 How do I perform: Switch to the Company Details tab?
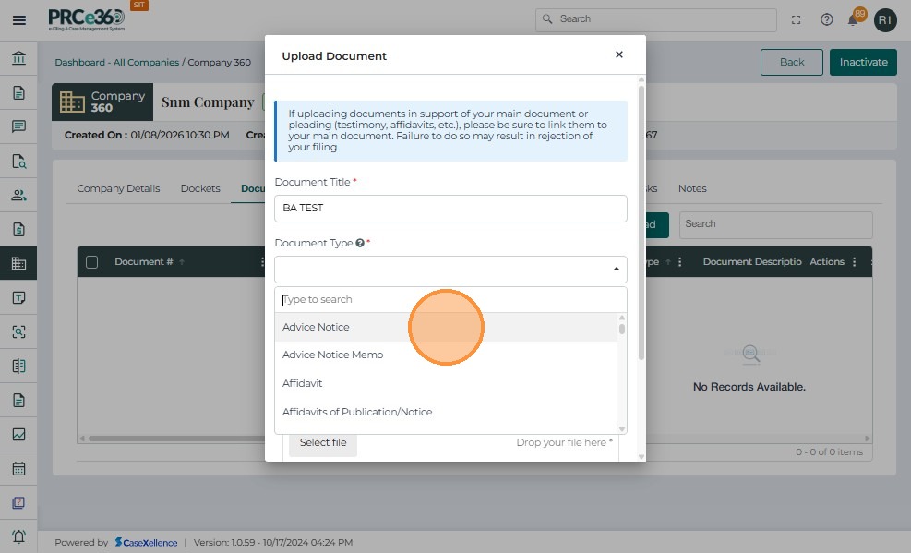118,188
